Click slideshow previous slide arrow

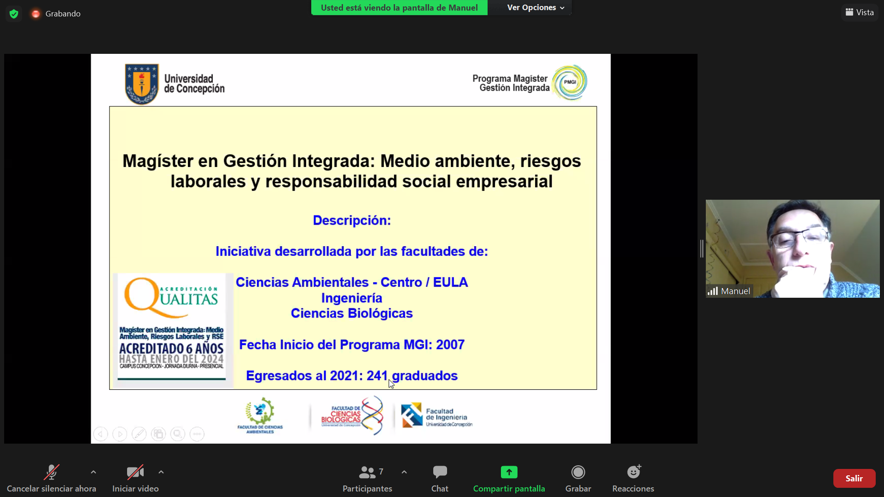100,434
